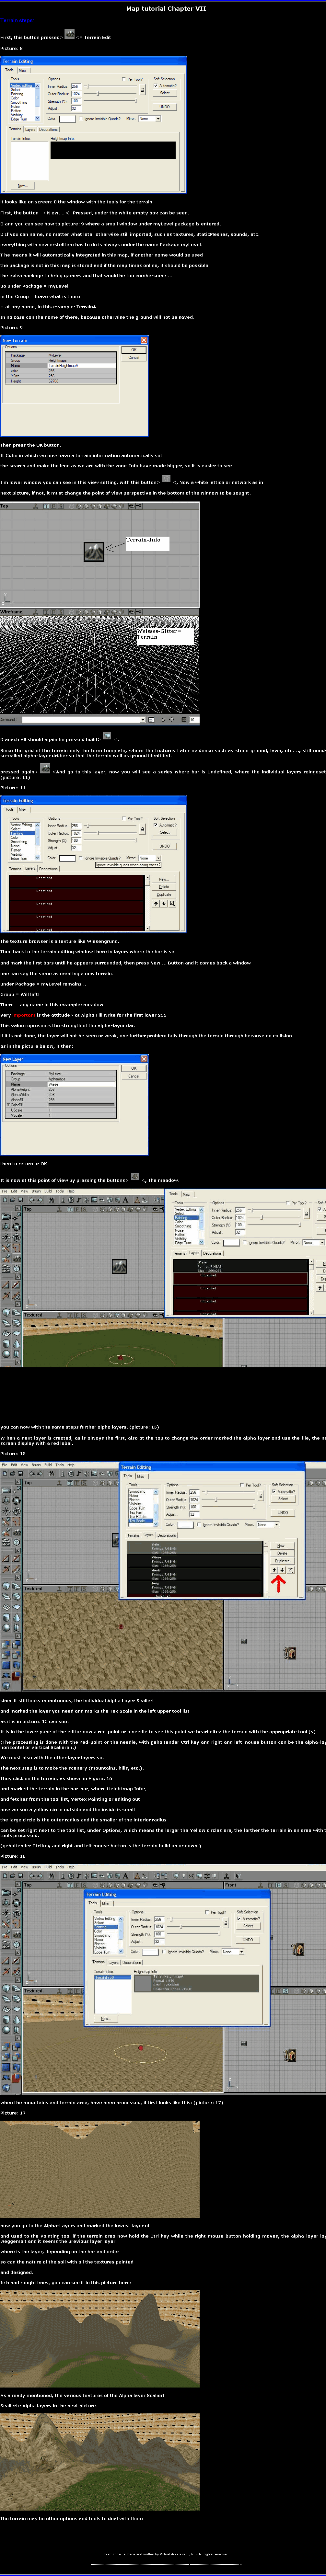
Task: Click the inline icon after 'pressed again'
Action: [x=45, y=768]
